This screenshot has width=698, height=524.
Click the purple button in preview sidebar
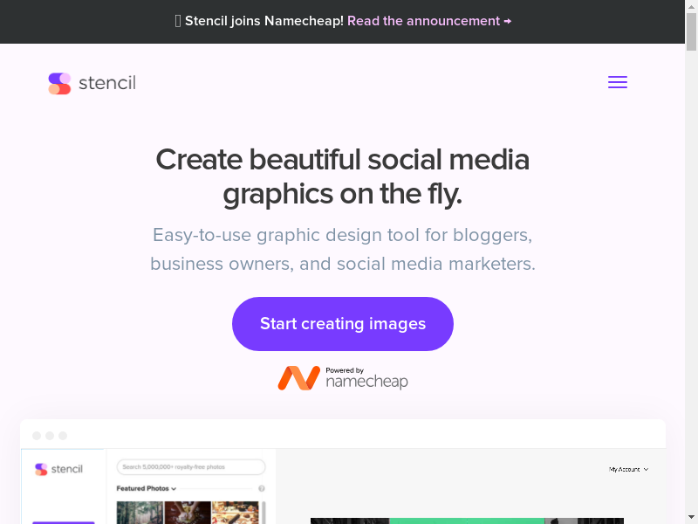63,521
